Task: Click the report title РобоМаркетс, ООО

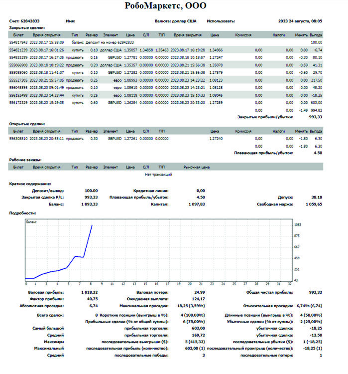Action: (x=166, y=5)
